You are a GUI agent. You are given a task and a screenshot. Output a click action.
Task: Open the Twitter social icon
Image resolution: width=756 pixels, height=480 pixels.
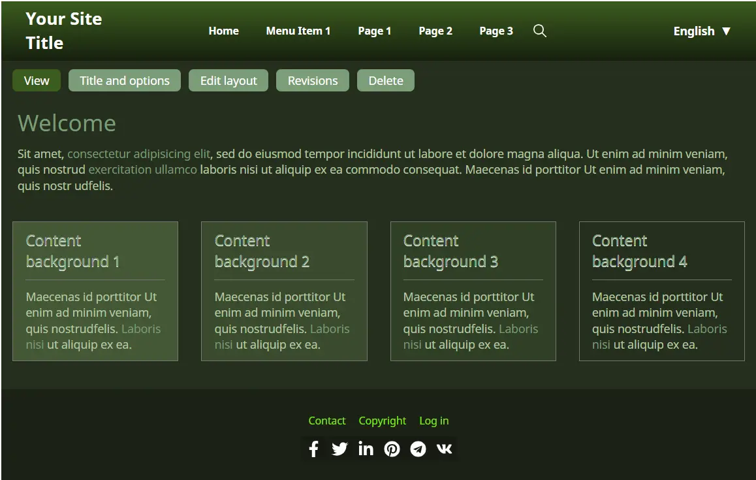(339, 449)
